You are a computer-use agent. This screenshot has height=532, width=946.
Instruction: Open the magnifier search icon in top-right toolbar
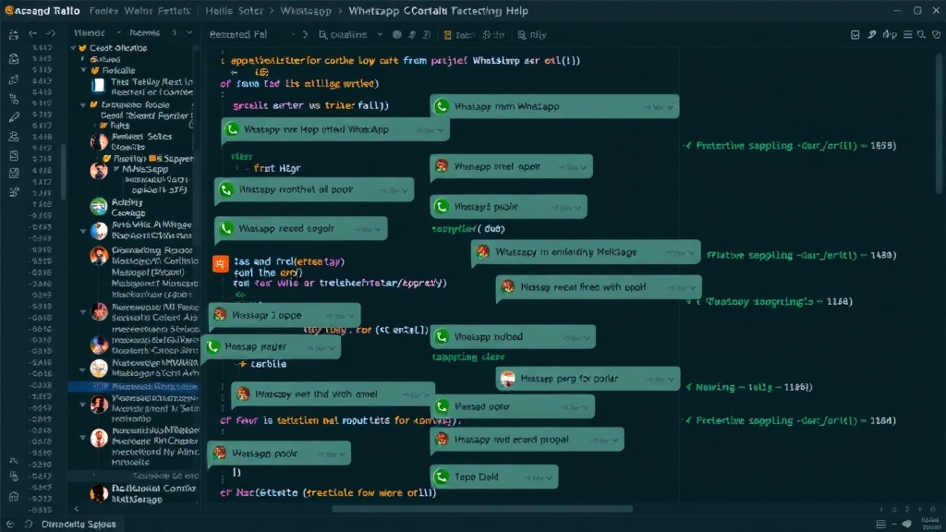tap(921, 35)
